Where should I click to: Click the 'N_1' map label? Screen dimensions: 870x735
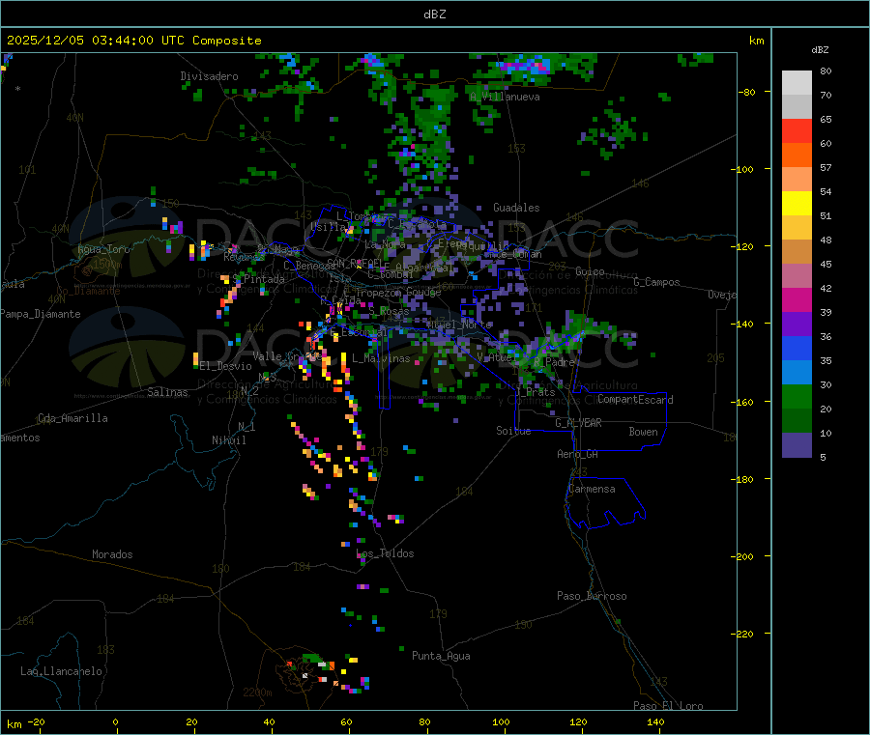coord(246,426)
